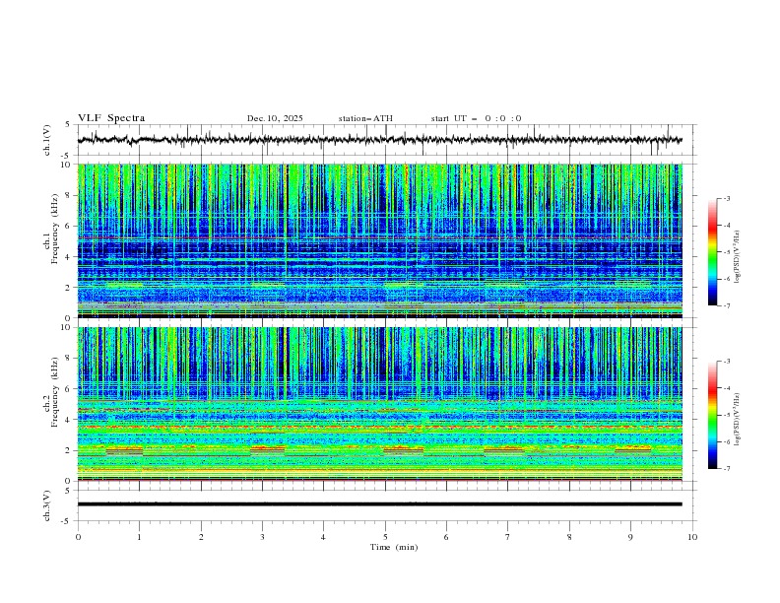
Task: Select the Dec.10, 2025 date label
Action: pos(275,118)
